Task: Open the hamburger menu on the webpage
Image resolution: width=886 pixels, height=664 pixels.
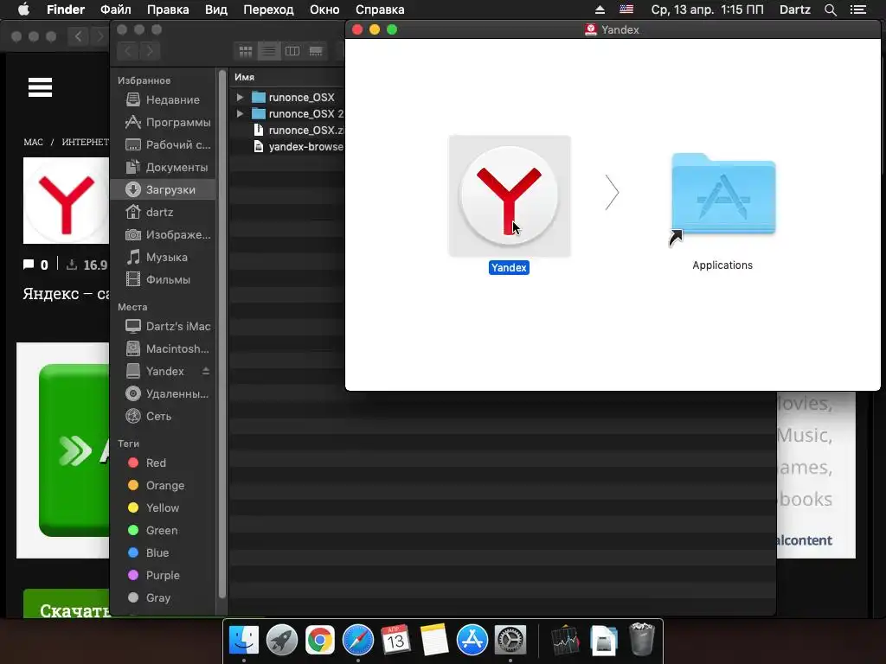Action: pyautogui.click(x=40, y=87)
